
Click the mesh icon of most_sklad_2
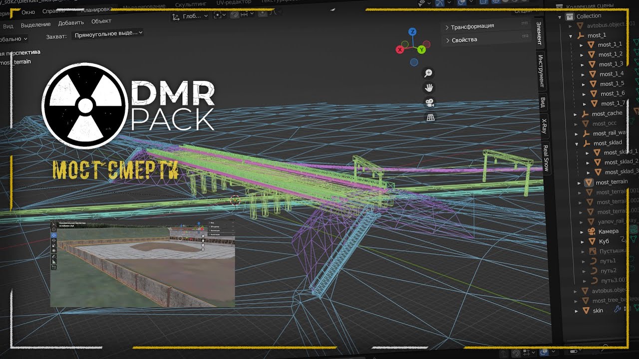(597, 162)
